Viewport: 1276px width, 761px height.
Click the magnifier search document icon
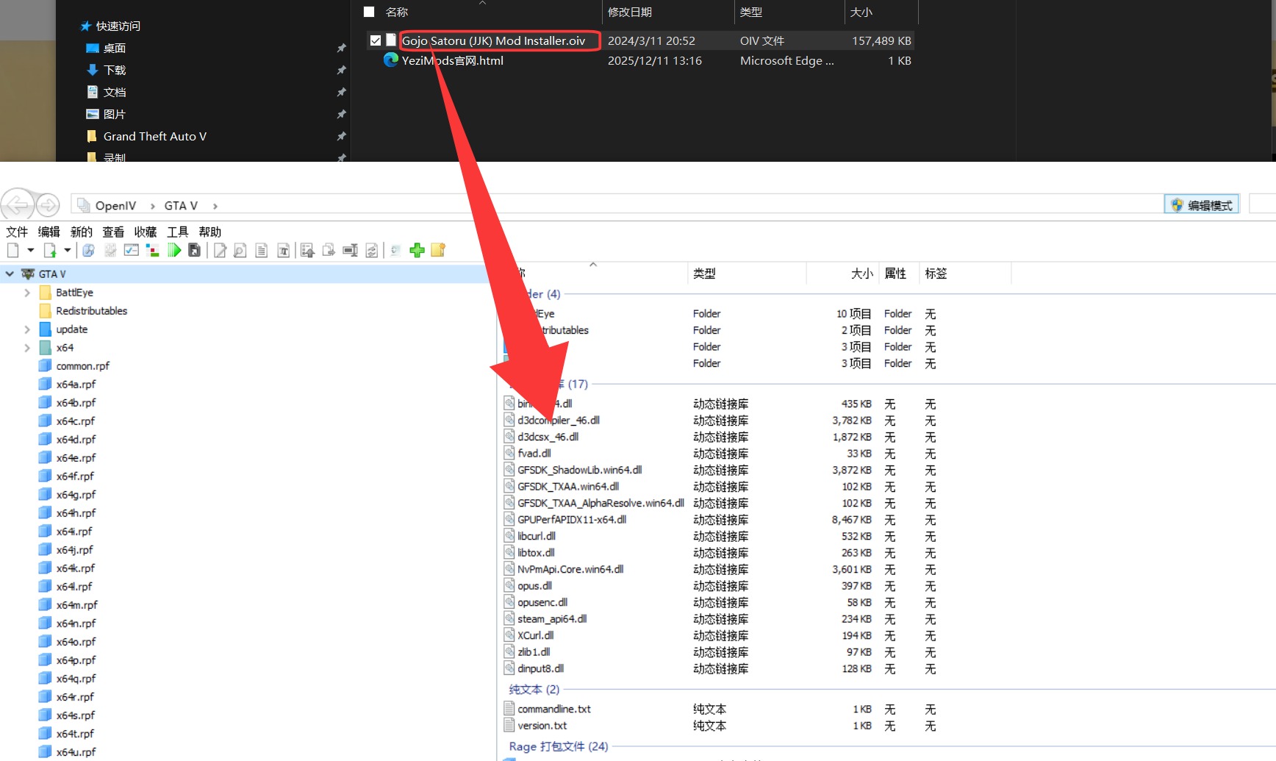pyautogui.click(x=240, y=251)
